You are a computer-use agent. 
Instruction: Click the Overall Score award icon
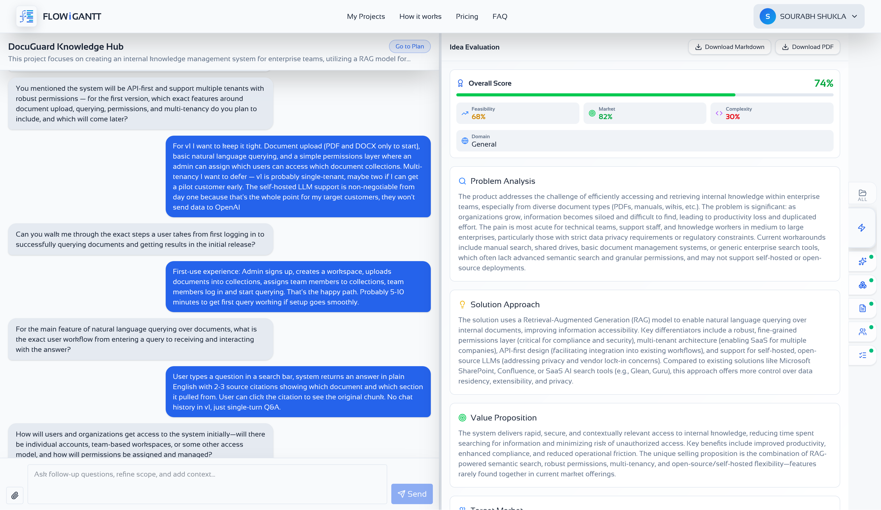point(460,83)
